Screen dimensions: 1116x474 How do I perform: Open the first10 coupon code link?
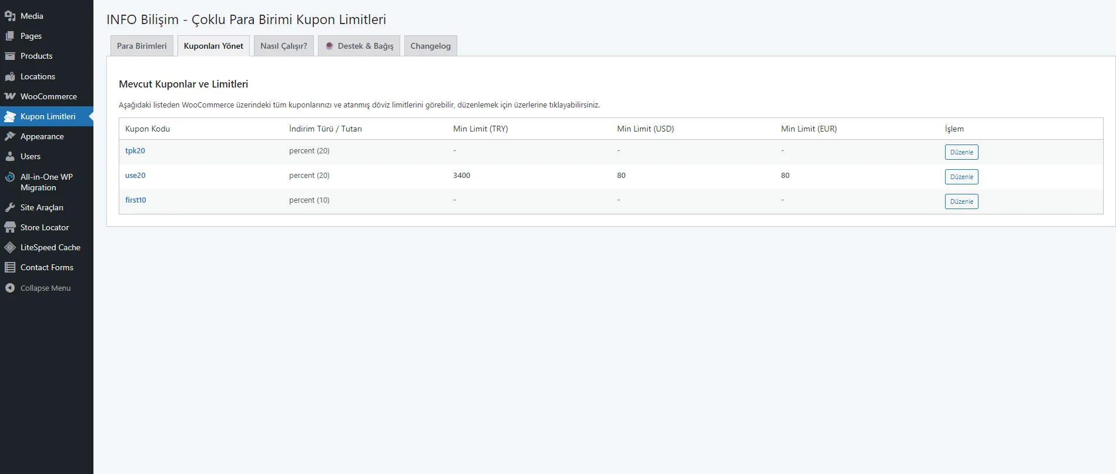pyautogui.click(x=136, y=200)
